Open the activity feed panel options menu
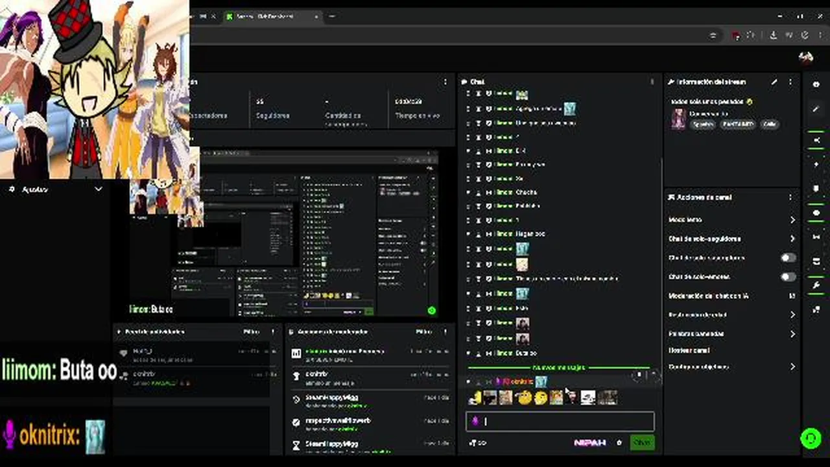830x467 pixels. coord(273,331)
